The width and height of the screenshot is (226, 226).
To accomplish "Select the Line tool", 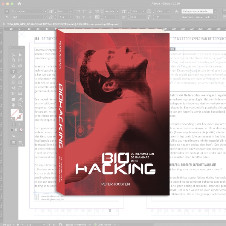I will (20, 71).
